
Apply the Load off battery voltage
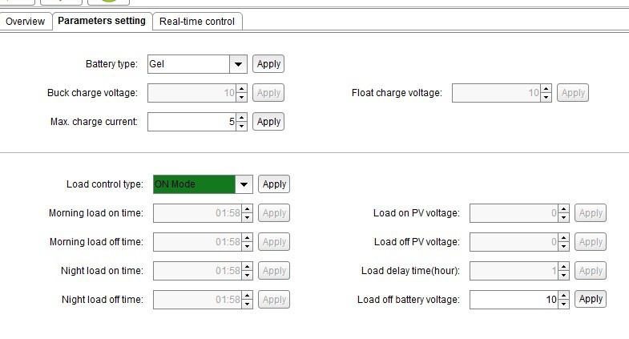pos(591,299)
